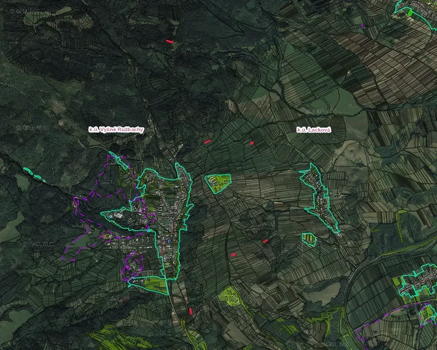Viewport: 437px width, 350px height.
Task: Select bright green rectangle in top-right settlement
Action: pyautogui.click(x=410, y=12)
